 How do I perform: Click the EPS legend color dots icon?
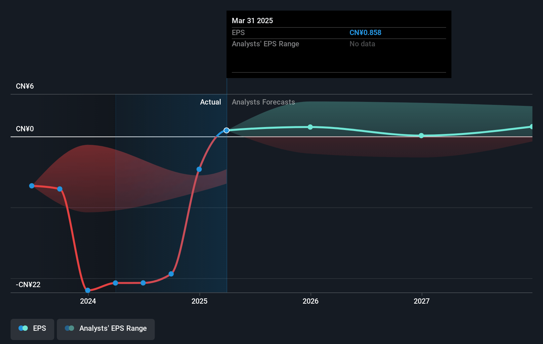[23, 328]
